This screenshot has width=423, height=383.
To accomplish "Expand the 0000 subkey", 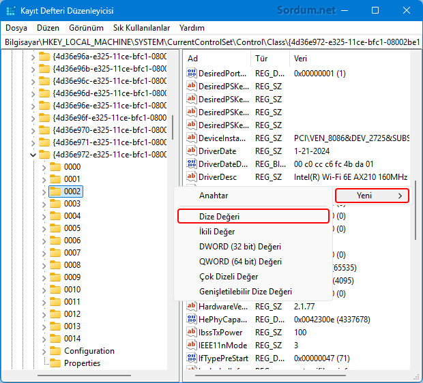I will point(44,168).
